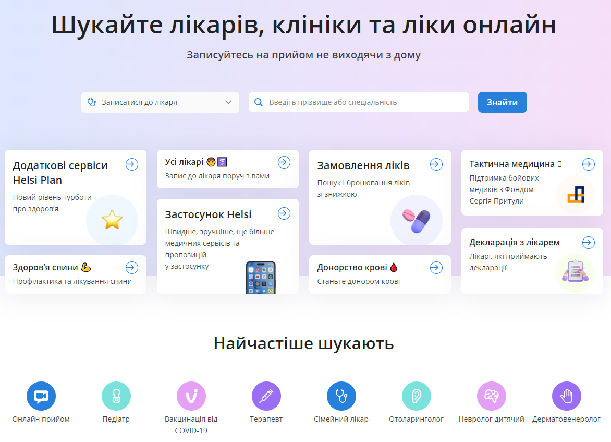Screen dimensions: 611x442
Task: Click the arrow icon on Усі лікарі card
Action: 284,162
